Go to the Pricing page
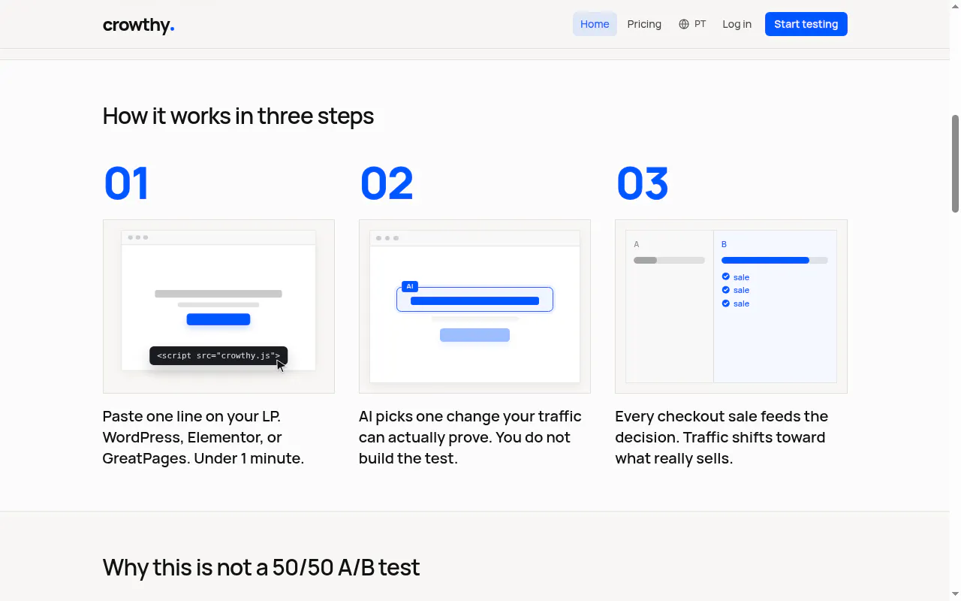The height and width of the screenshot is (601, 961). click(x=644, y=24)
